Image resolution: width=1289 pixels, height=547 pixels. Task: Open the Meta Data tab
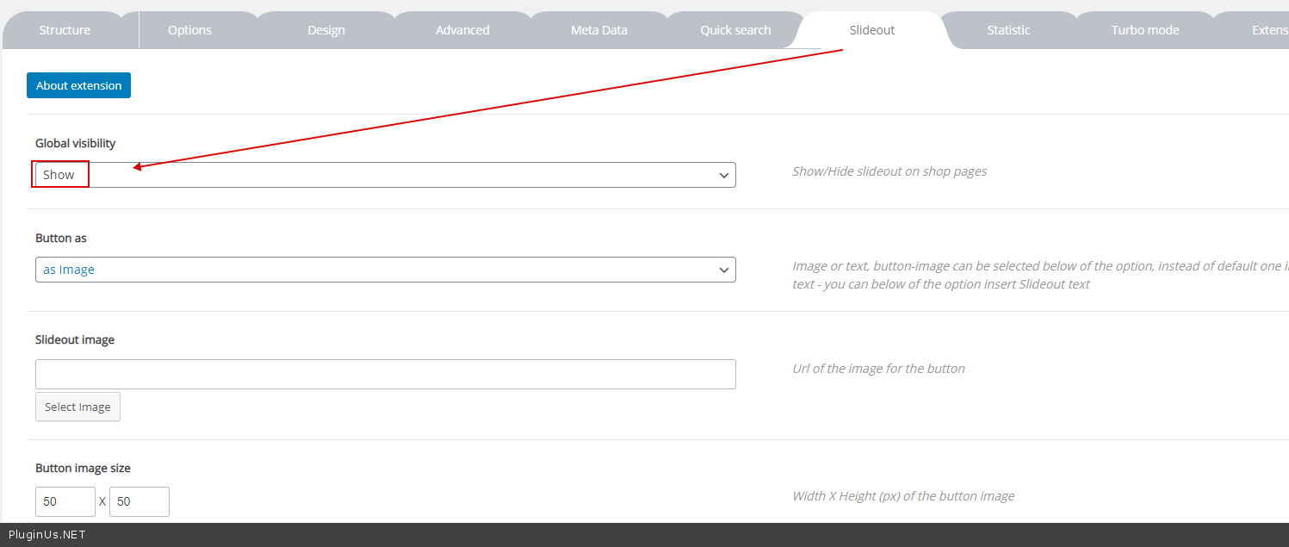599,30
